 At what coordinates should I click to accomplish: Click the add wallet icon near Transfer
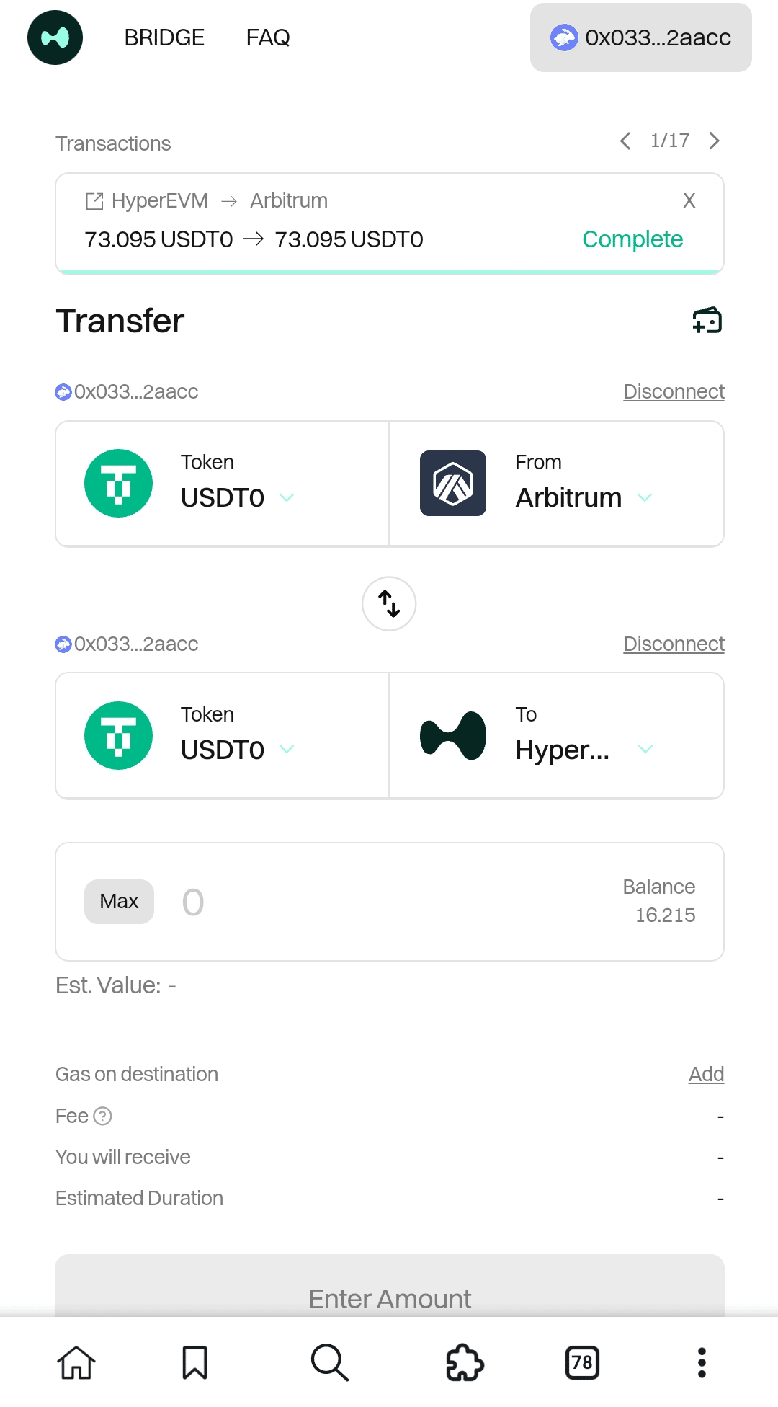pyautogui.click(x=708, y=321)
